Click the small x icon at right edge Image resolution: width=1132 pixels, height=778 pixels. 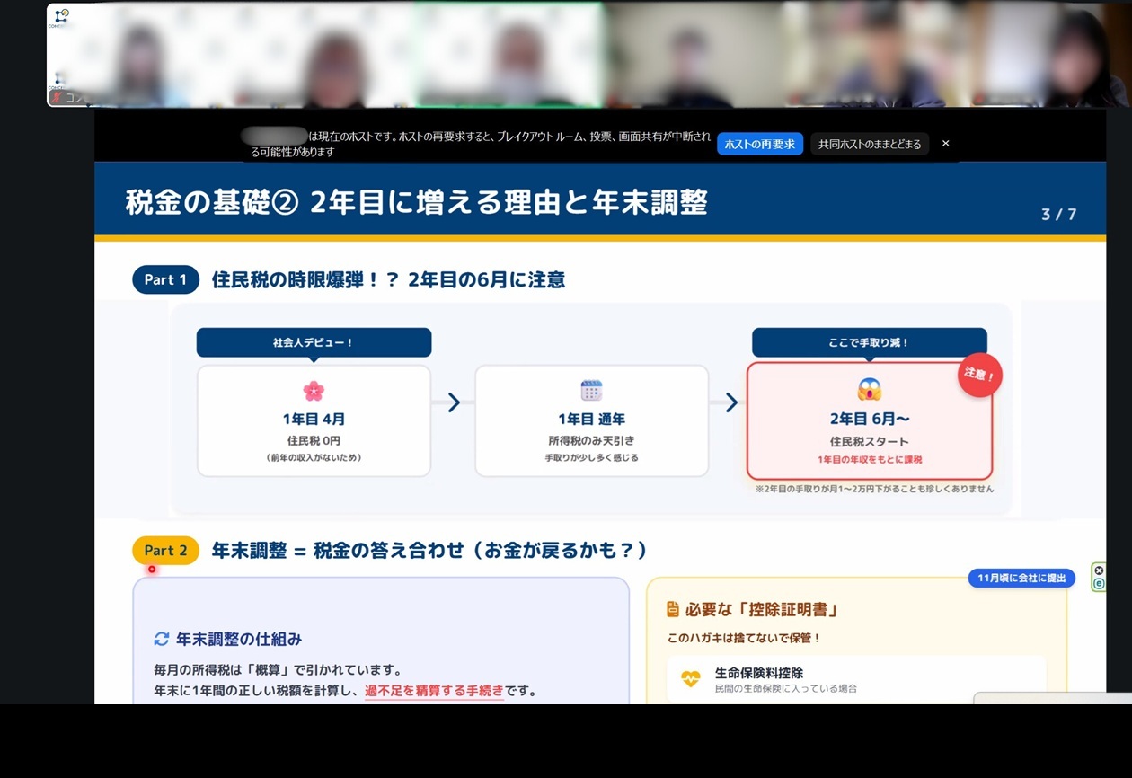pyautogui.click(x=1099, y=570)
